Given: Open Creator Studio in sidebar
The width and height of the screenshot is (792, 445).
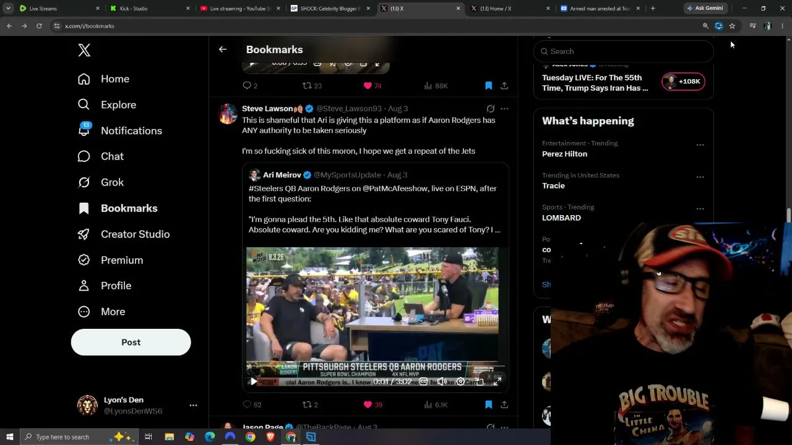Looking at the screenshot, I should 123,234.
